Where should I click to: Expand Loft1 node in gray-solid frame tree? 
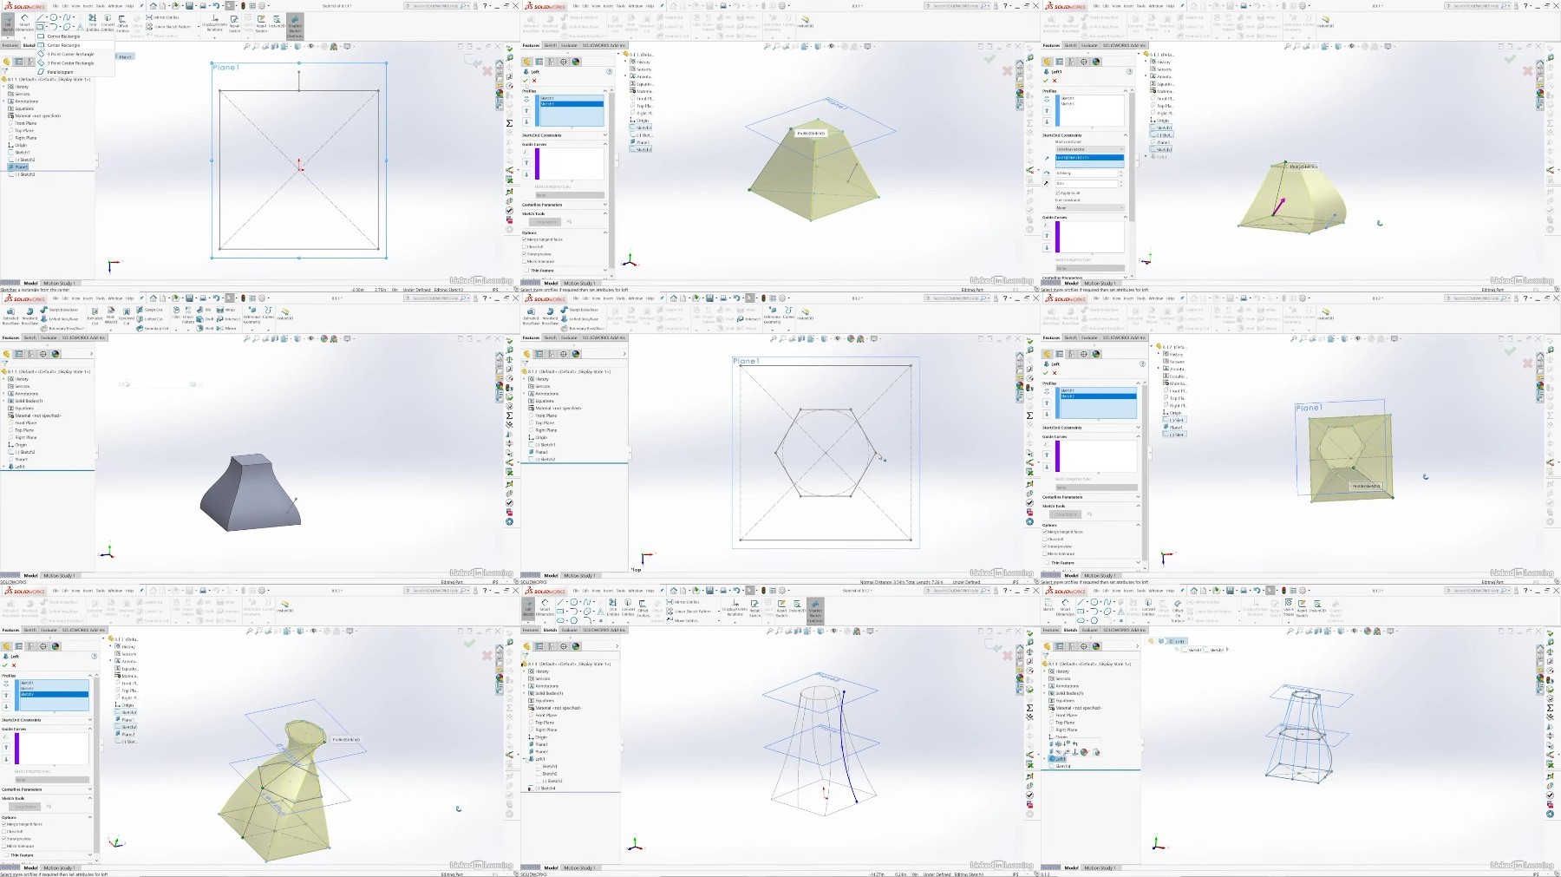point(3,467)
